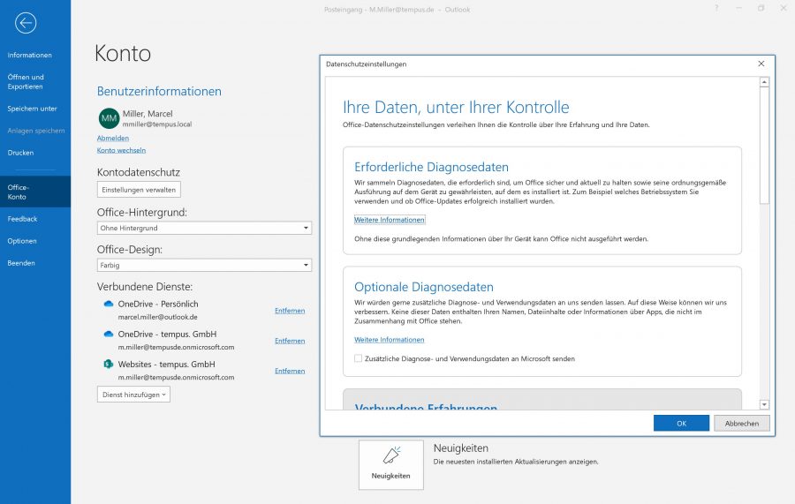
Task: Open Weitere Informationen under Optionale Diagnosedaten
Action: coord(390,340)
